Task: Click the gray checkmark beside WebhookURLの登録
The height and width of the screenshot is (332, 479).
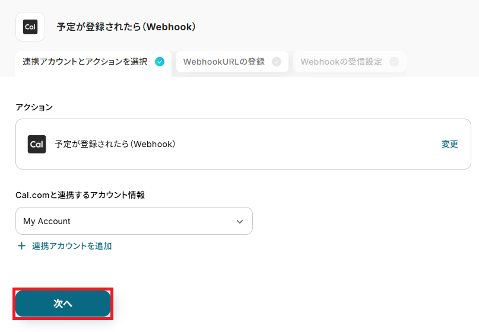Action: point(277,62)
